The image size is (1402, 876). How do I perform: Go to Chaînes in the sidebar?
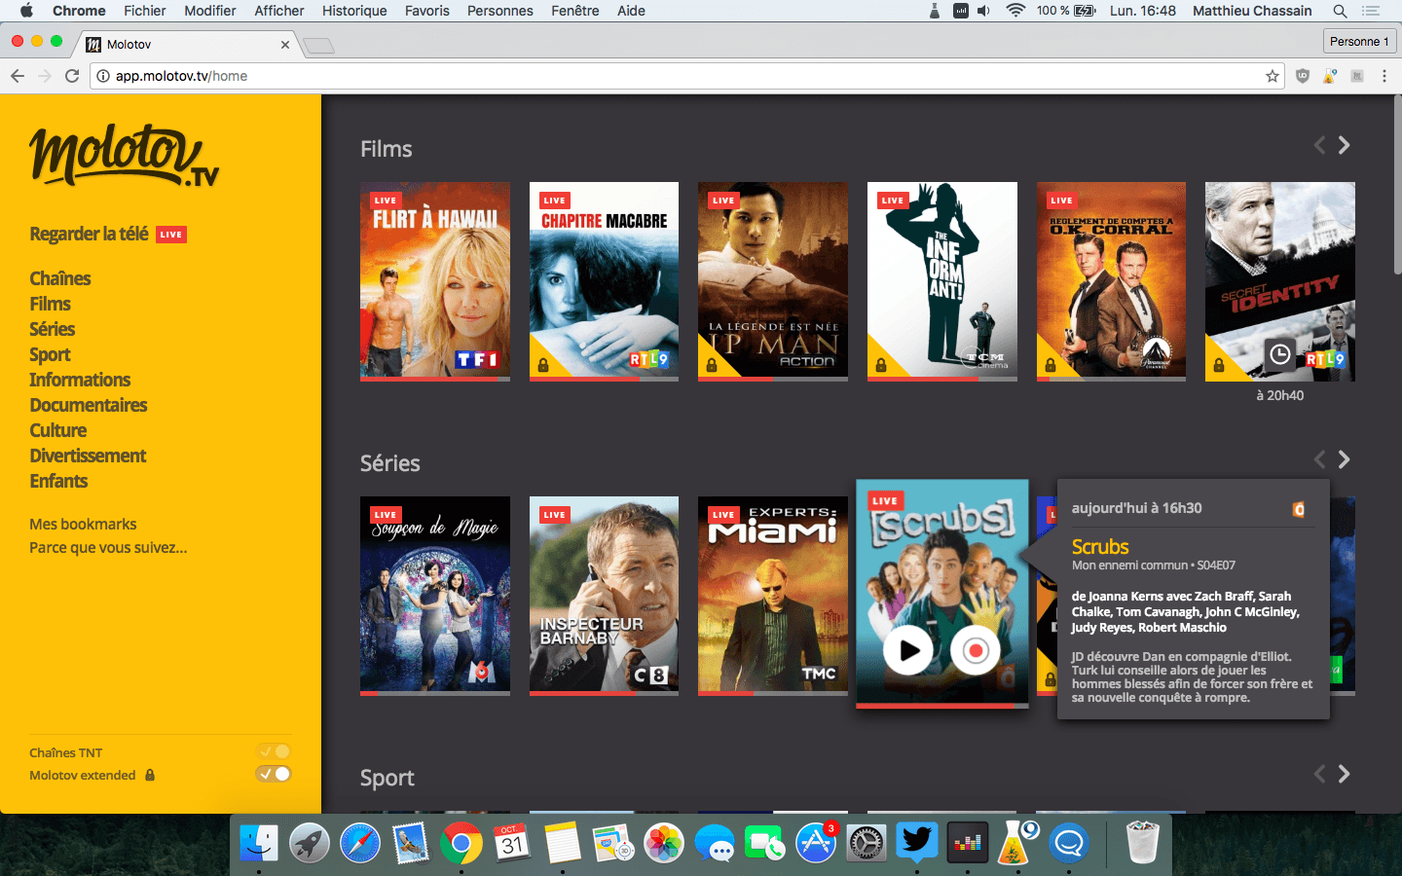click(x=60, y=278)
